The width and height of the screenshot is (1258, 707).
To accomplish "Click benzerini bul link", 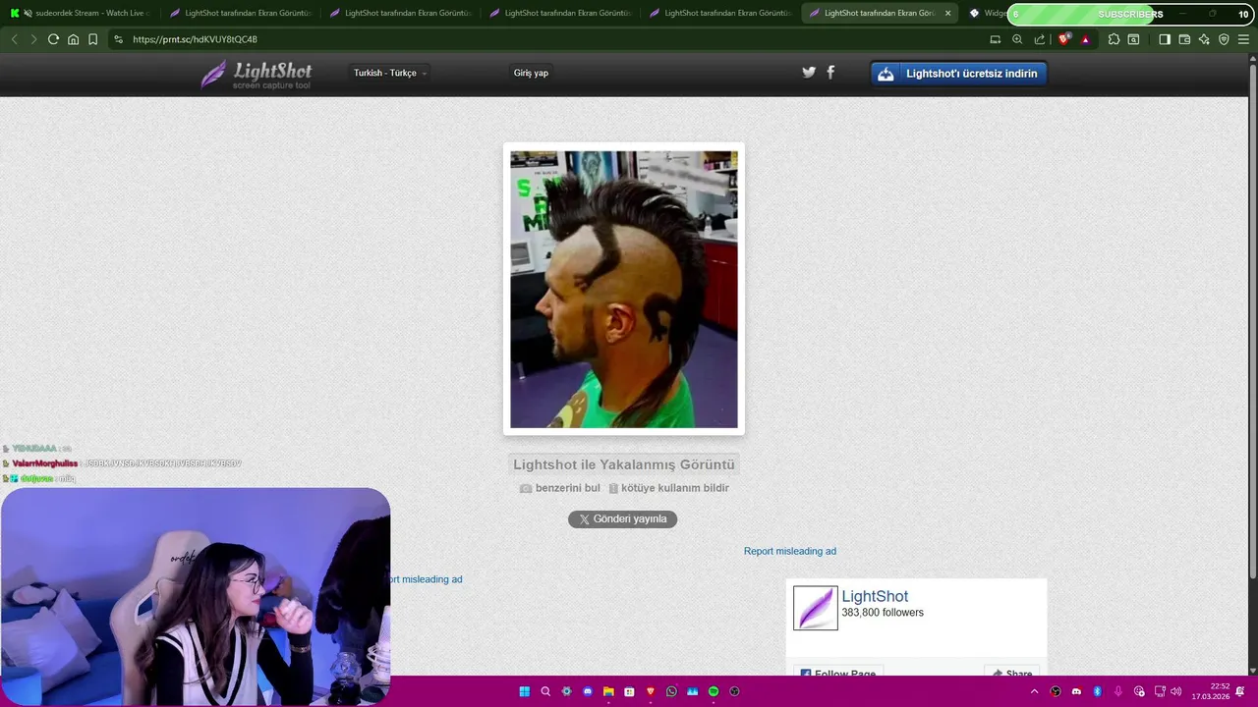I will tap(559, 488).
